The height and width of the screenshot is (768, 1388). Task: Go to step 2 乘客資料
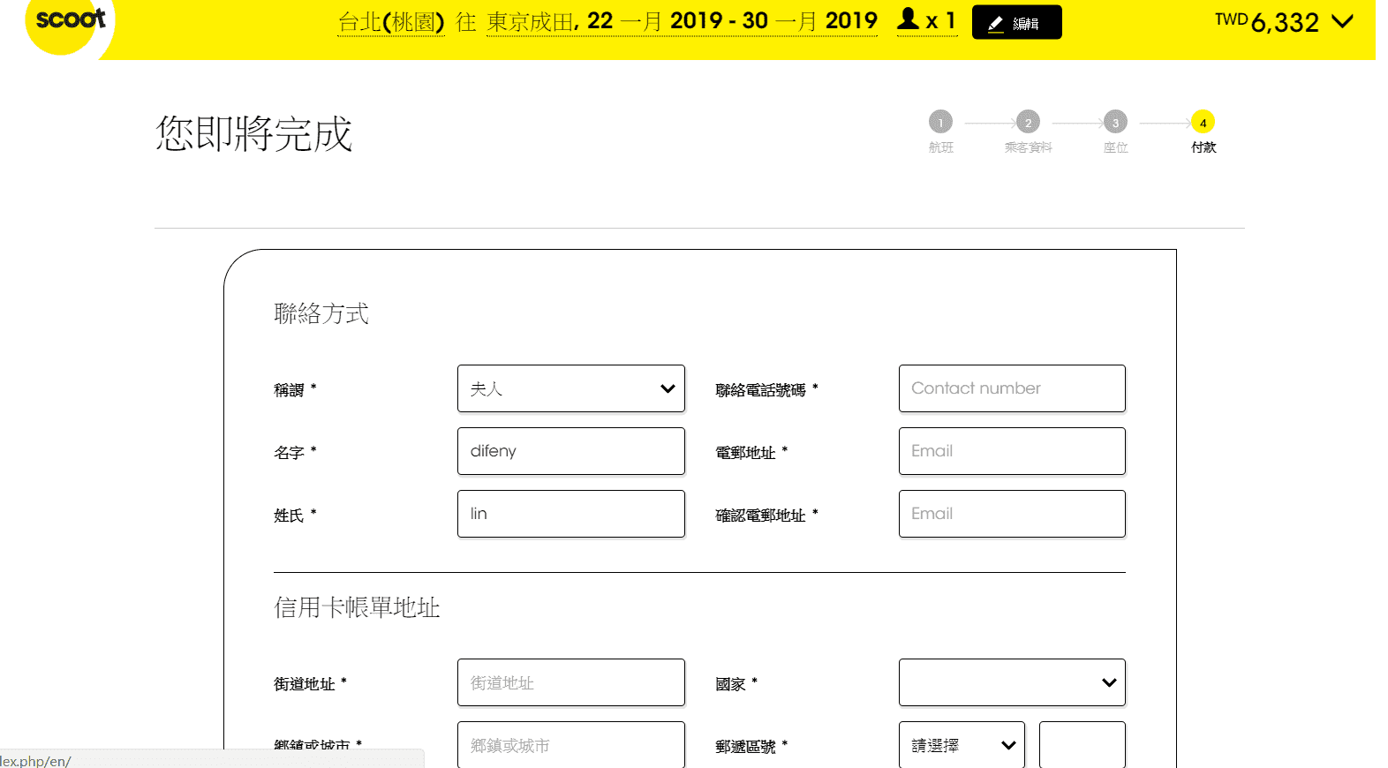(1028, 131)
